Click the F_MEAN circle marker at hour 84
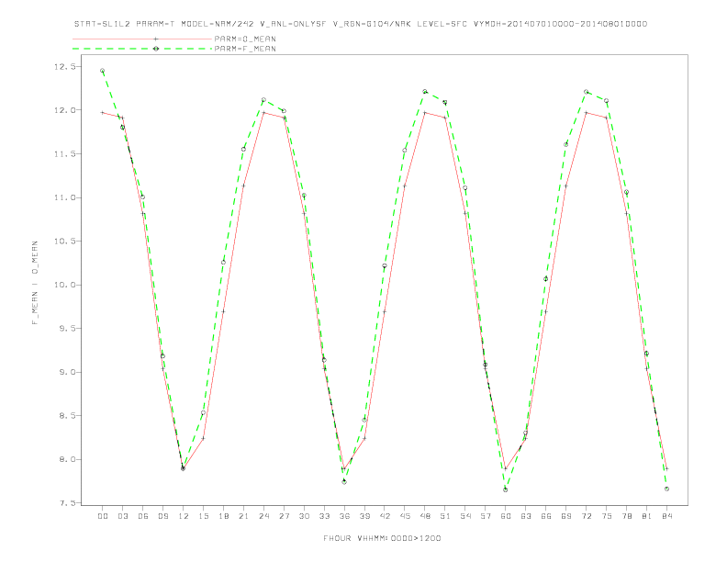 (666, 489)
